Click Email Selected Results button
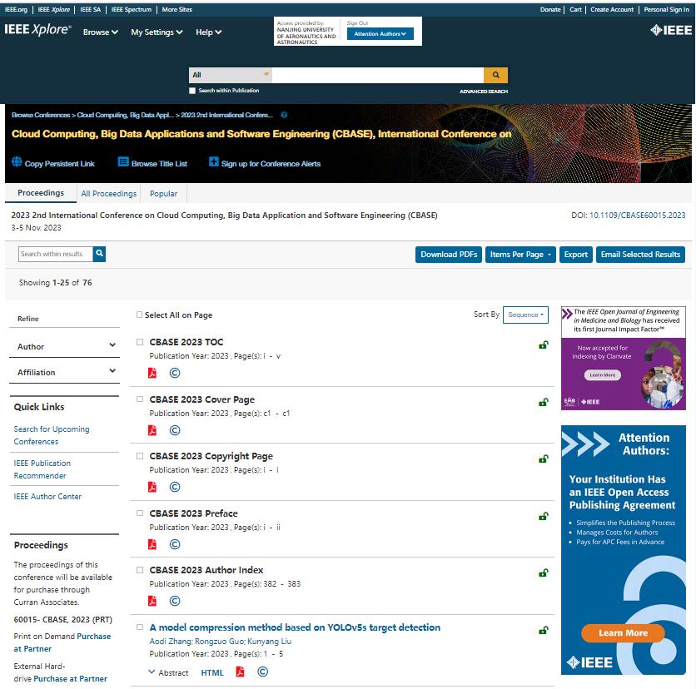 [640, 255]
